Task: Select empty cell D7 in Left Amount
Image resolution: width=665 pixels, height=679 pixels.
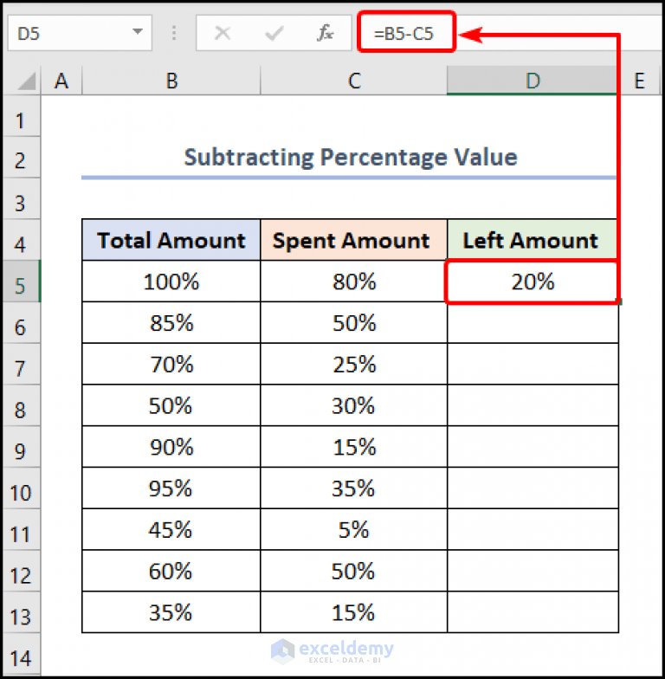Action: point(533,364)
